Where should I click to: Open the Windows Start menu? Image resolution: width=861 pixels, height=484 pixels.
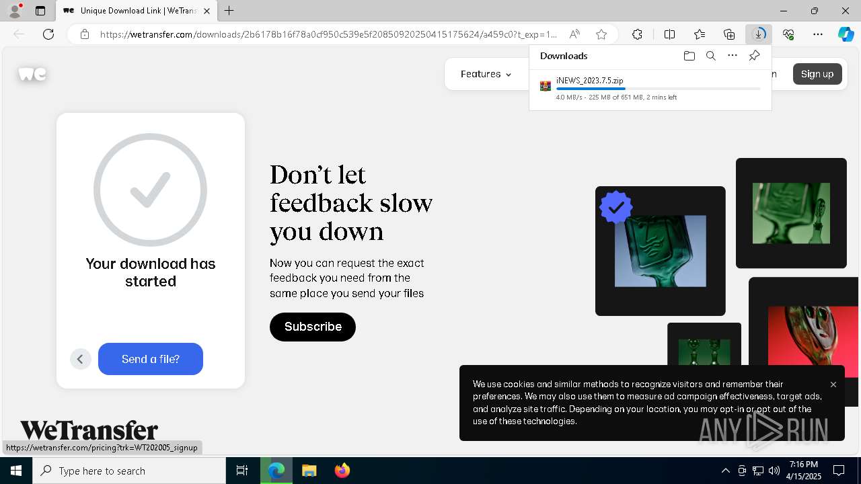[x=16, y=471]
